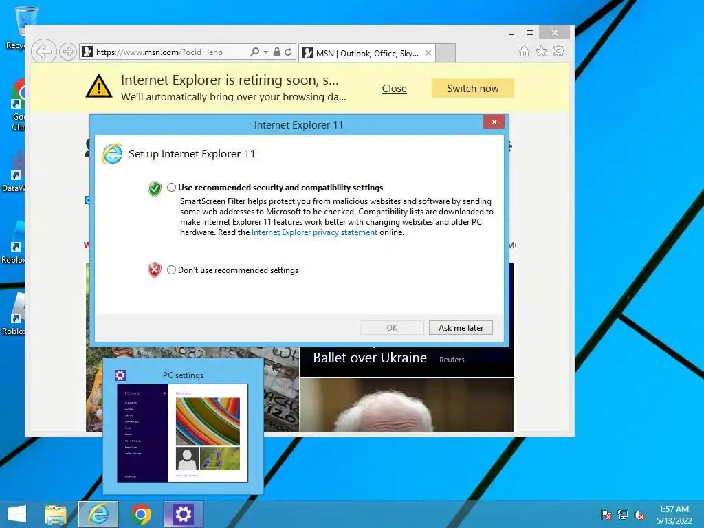Open File Explorer from the taskbar

coord(55,514)
